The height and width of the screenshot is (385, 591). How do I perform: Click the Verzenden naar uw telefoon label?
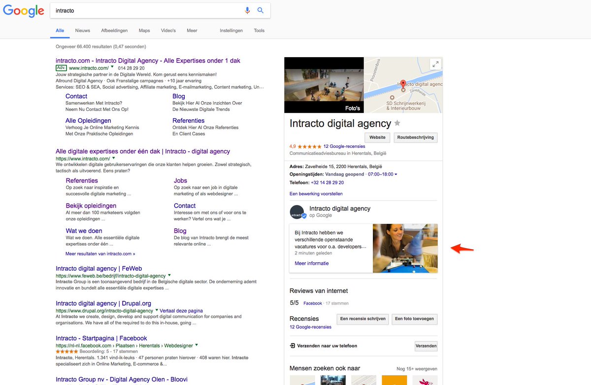coord(328,346)
